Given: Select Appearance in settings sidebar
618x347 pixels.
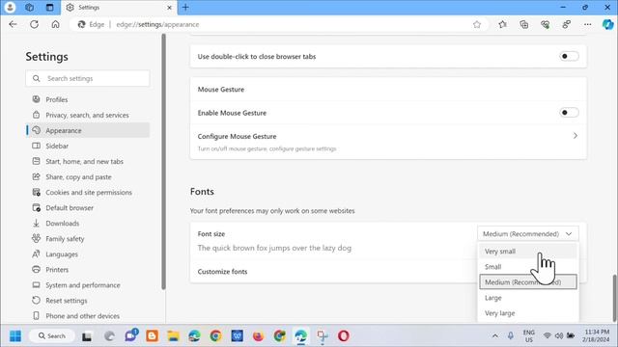Looking at the screenshot, I should (x=88, y=130).
